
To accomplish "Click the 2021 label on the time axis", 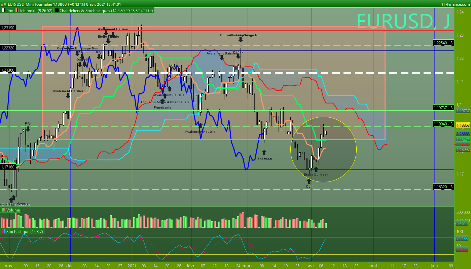I will pos(132,266).
